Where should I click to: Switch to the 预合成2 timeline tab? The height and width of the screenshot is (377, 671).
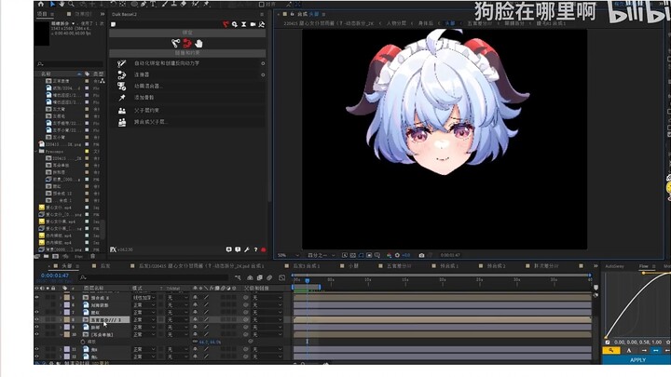tap(496, 266)
